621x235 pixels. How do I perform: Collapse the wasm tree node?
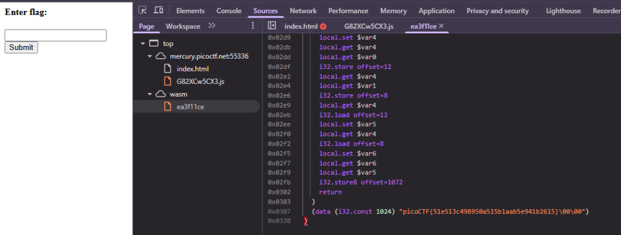[x=150, y=94]
